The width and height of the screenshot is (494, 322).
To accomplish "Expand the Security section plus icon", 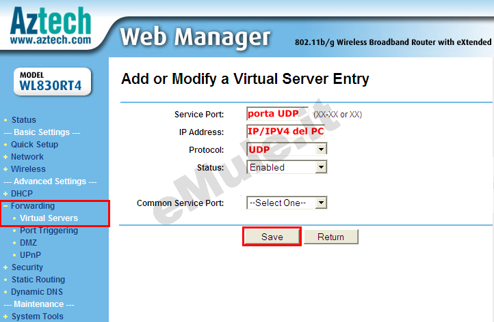I will [x=5, y=267].
